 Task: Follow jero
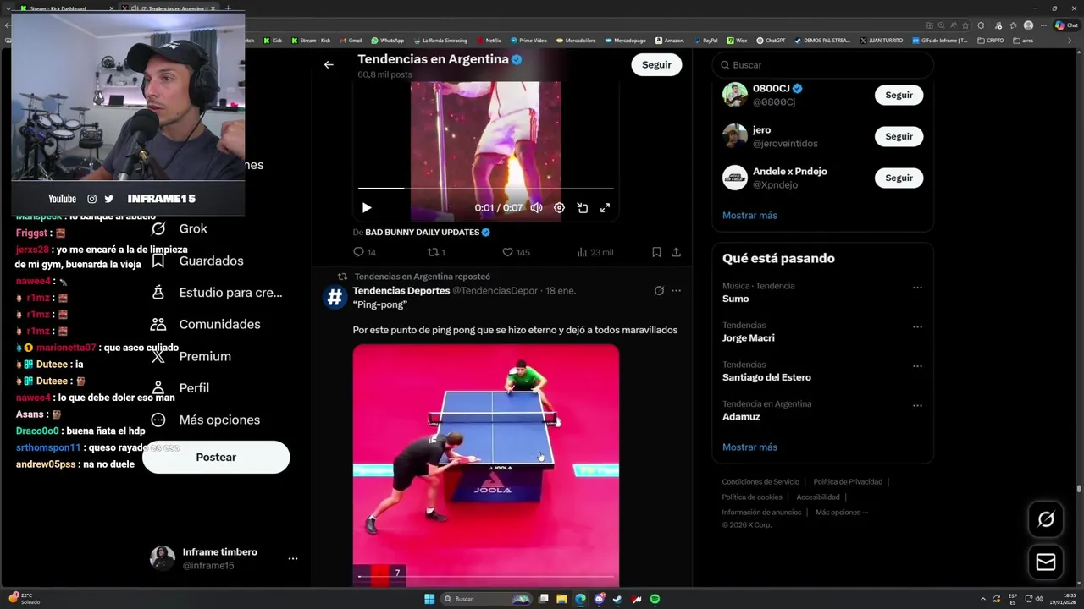pos(899,136)
